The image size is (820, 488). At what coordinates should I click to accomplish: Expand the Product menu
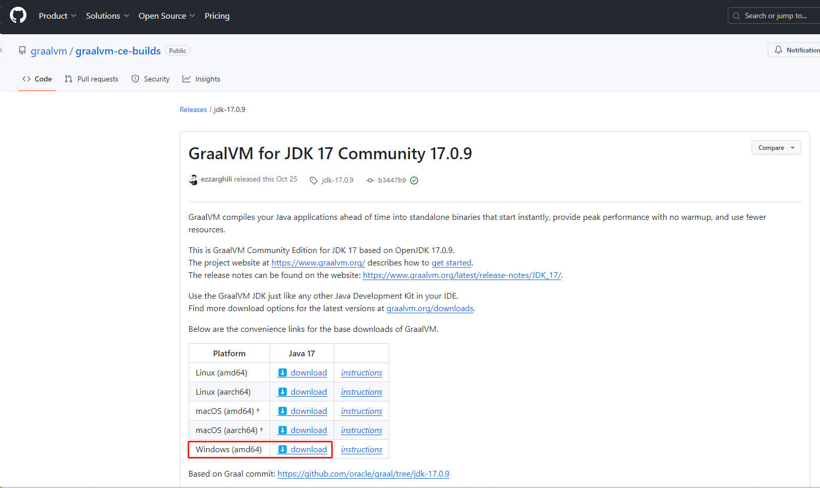(x=58, y=16)
